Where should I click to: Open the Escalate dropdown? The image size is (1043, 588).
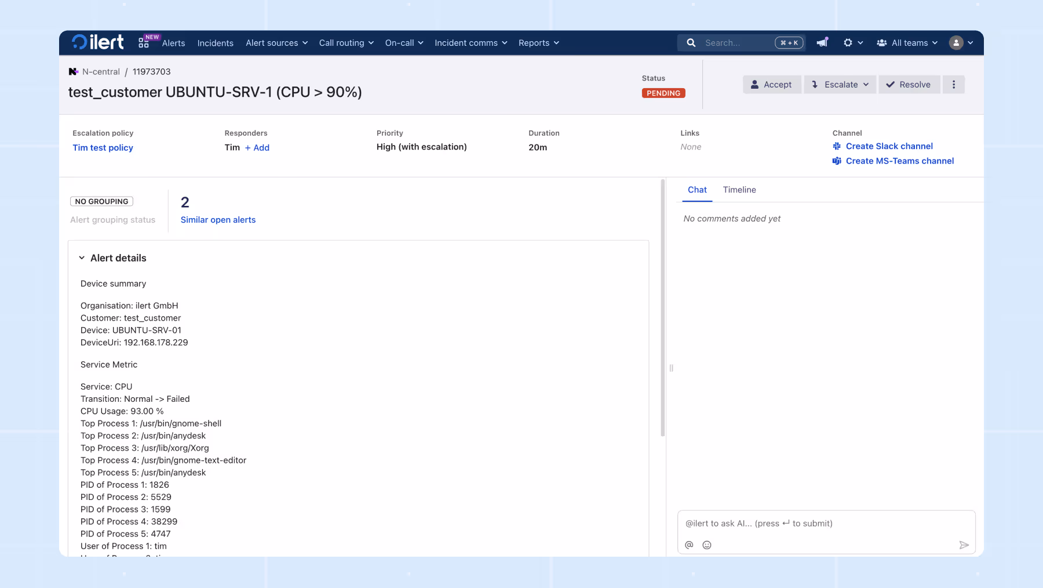click(x=840, y=85)
